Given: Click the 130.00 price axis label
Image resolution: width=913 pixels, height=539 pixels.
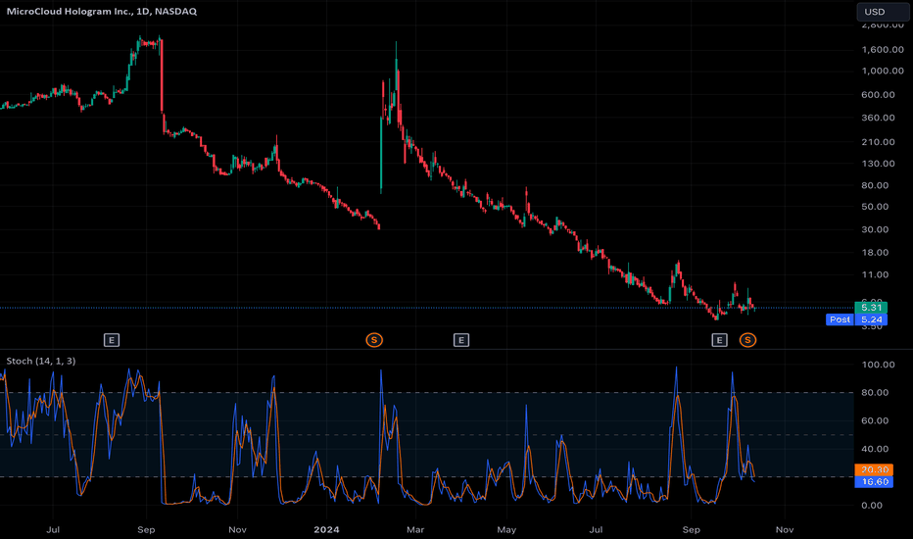Looking at the screenshot, I should (x=878, y=163).
